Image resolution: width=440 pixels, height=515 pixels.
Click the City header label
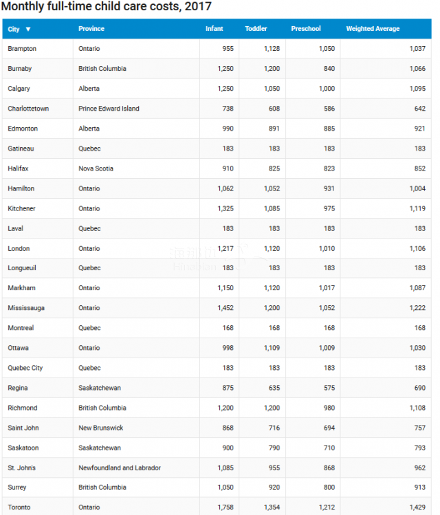tap(14, 30)
